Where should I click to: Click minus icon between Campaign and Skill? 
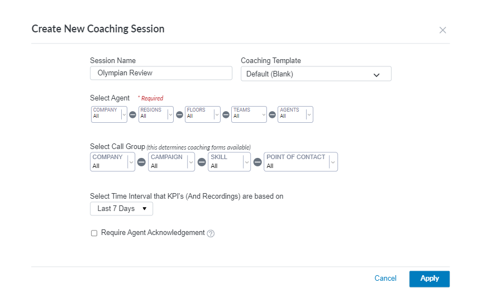pos(202,162)
